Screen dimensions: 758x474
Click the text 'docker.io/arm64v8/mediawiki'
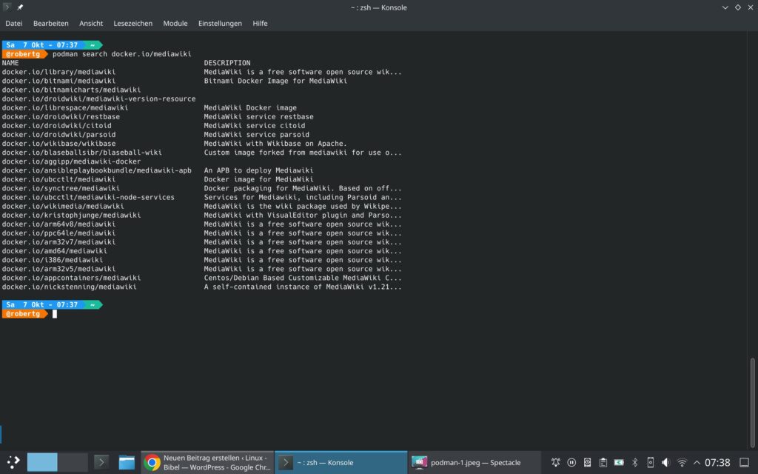(58, 224)
